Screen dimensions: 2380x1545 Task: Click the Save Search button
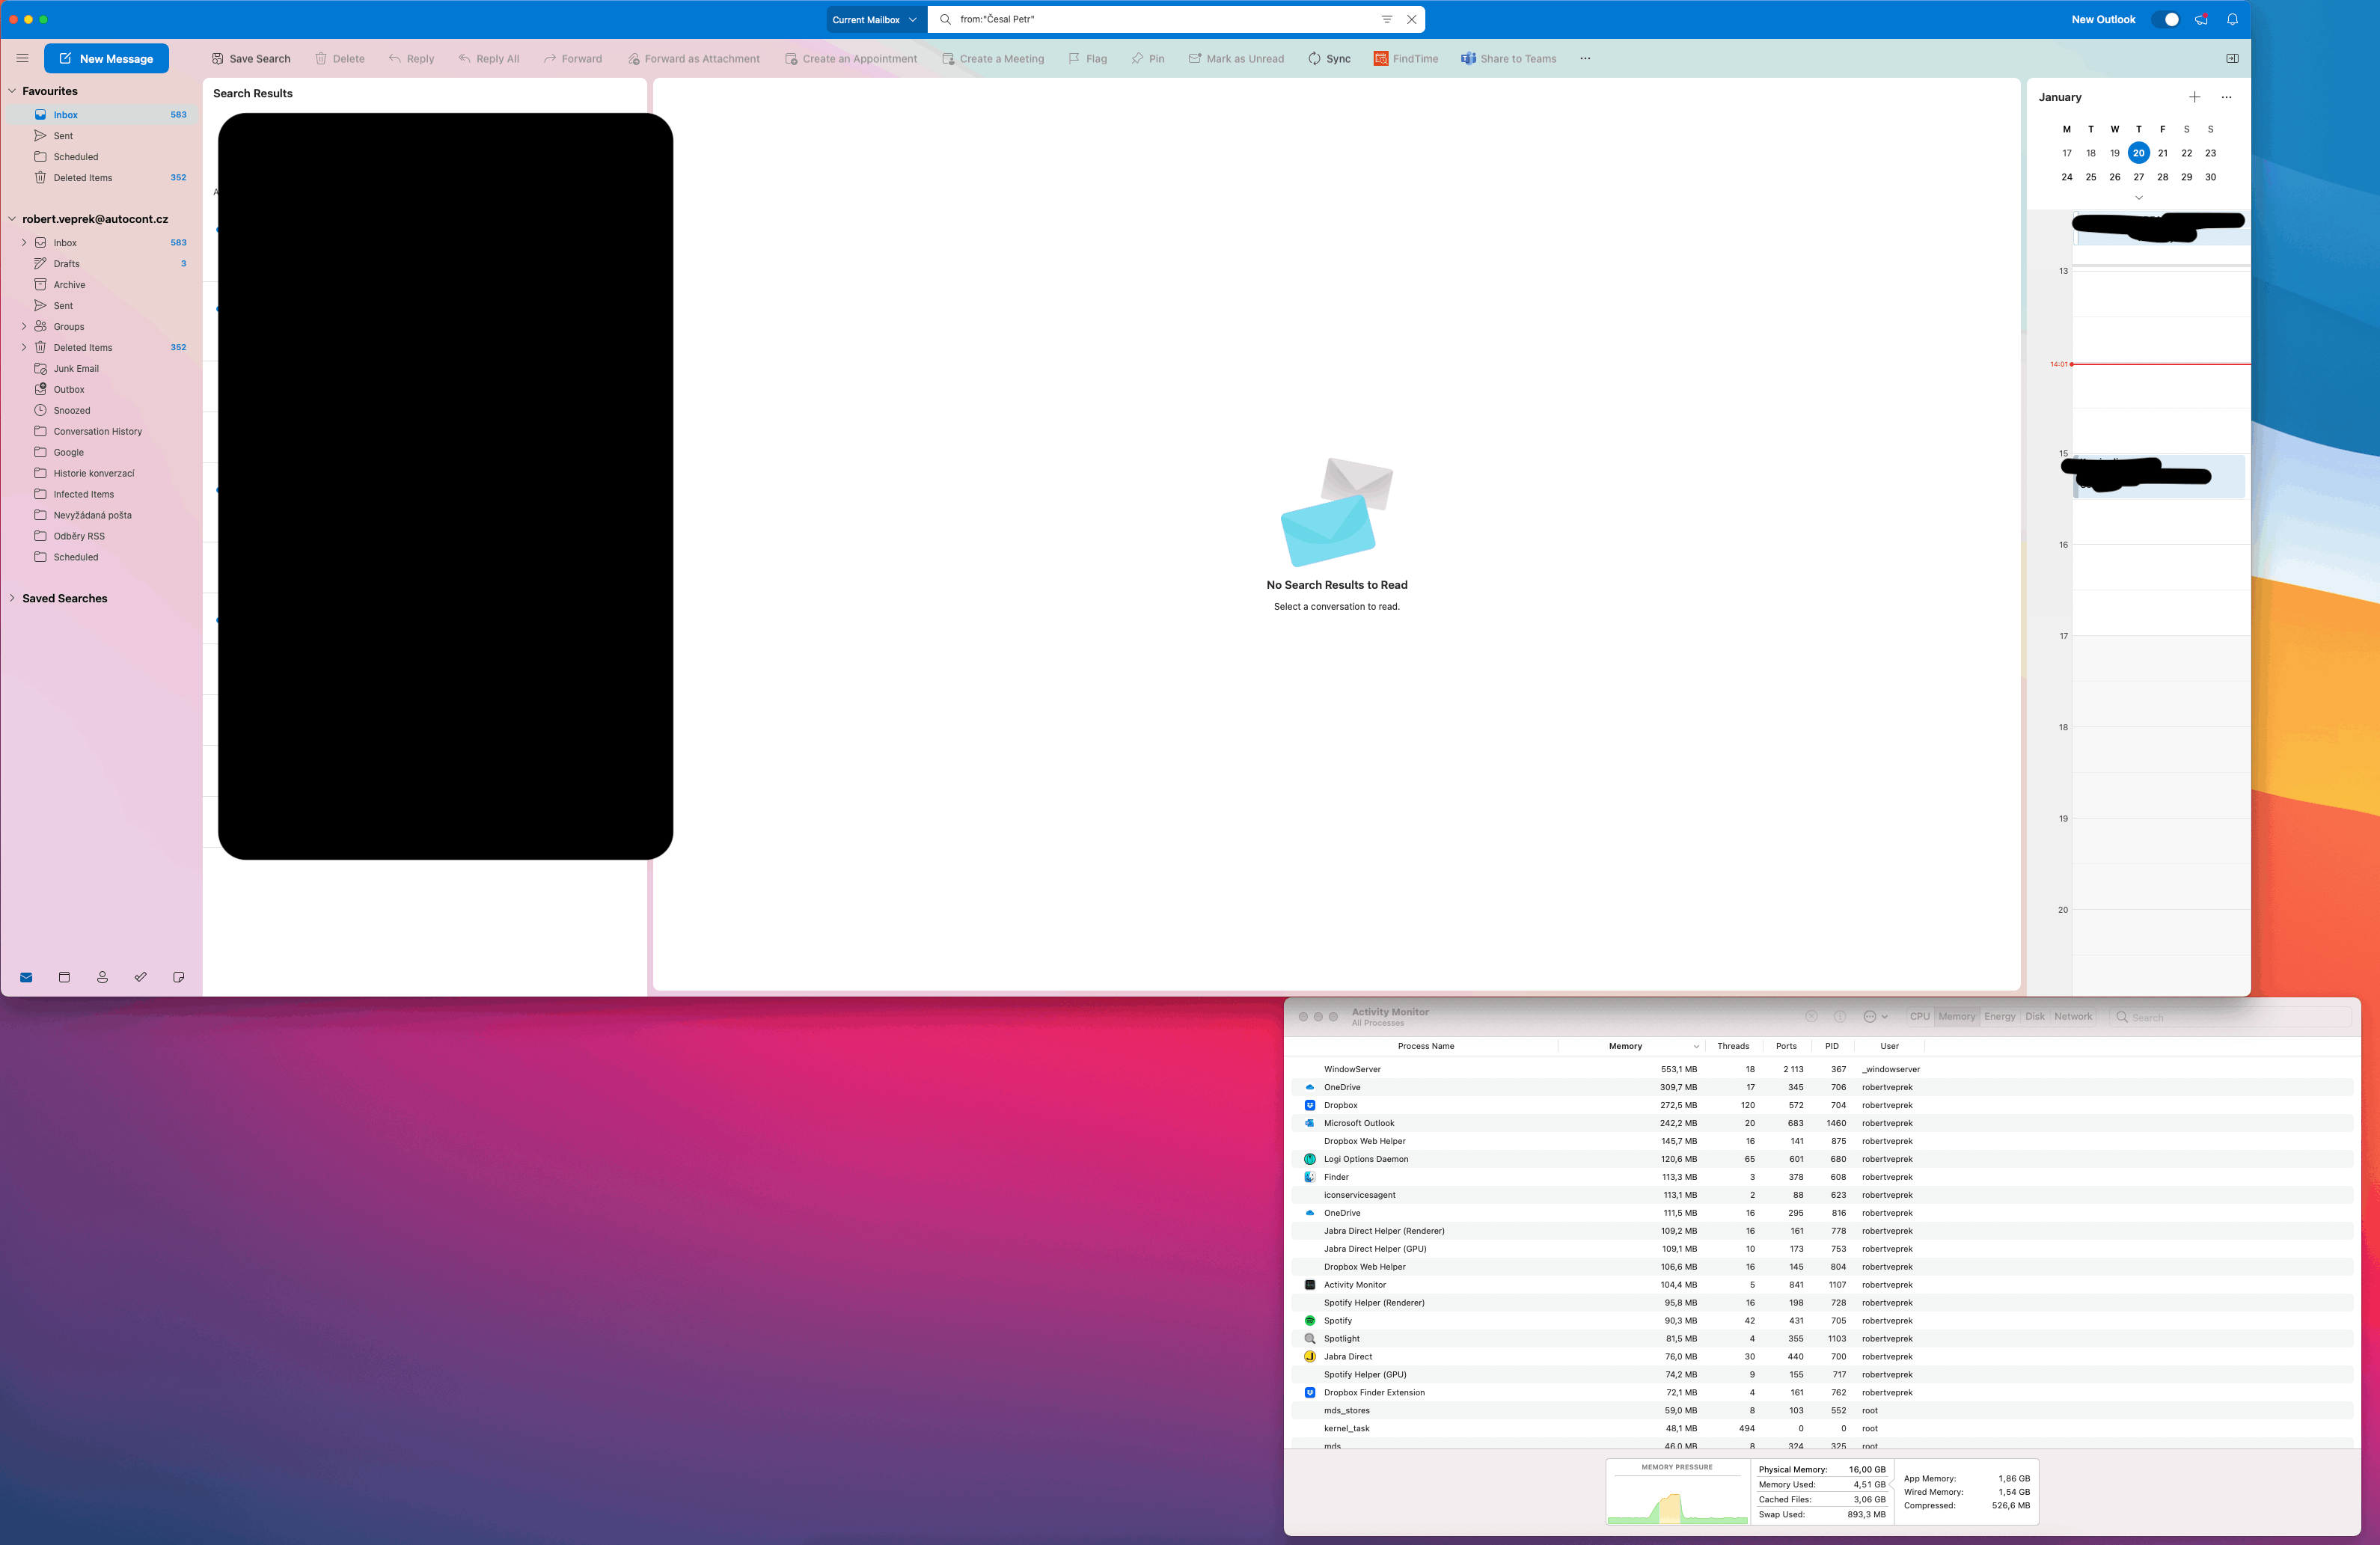251,59
